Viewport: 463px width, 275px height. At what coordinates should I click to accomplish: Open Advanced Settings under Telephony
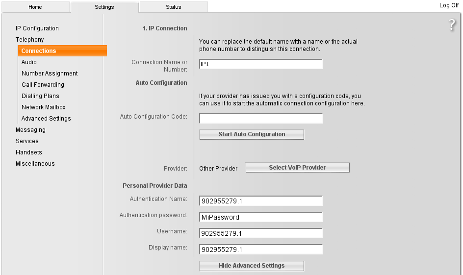[46, 119]
